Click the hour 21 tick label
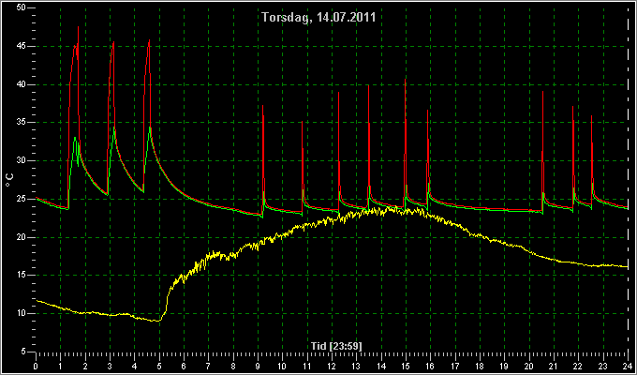Screen dimensions: 637x375 (554, 367)
